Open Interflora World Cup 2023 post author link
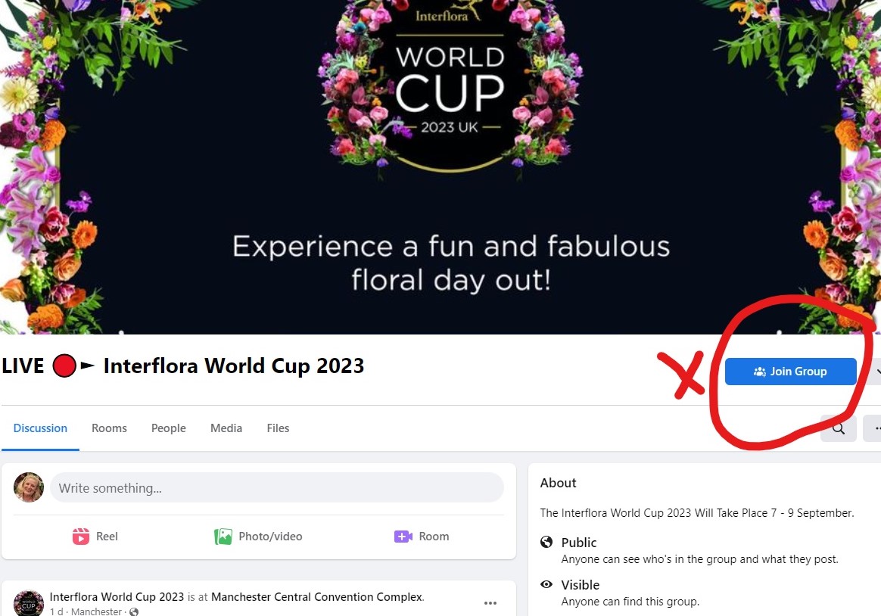 (x=117, y=596)
